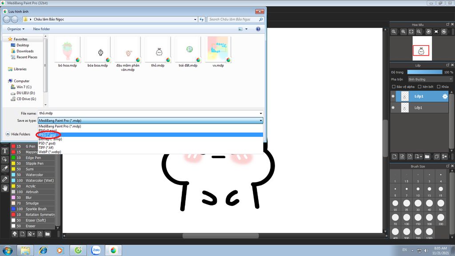455x256 pixels.
Task: Open the File name history dropdown arrow
Action: (260, 113)
